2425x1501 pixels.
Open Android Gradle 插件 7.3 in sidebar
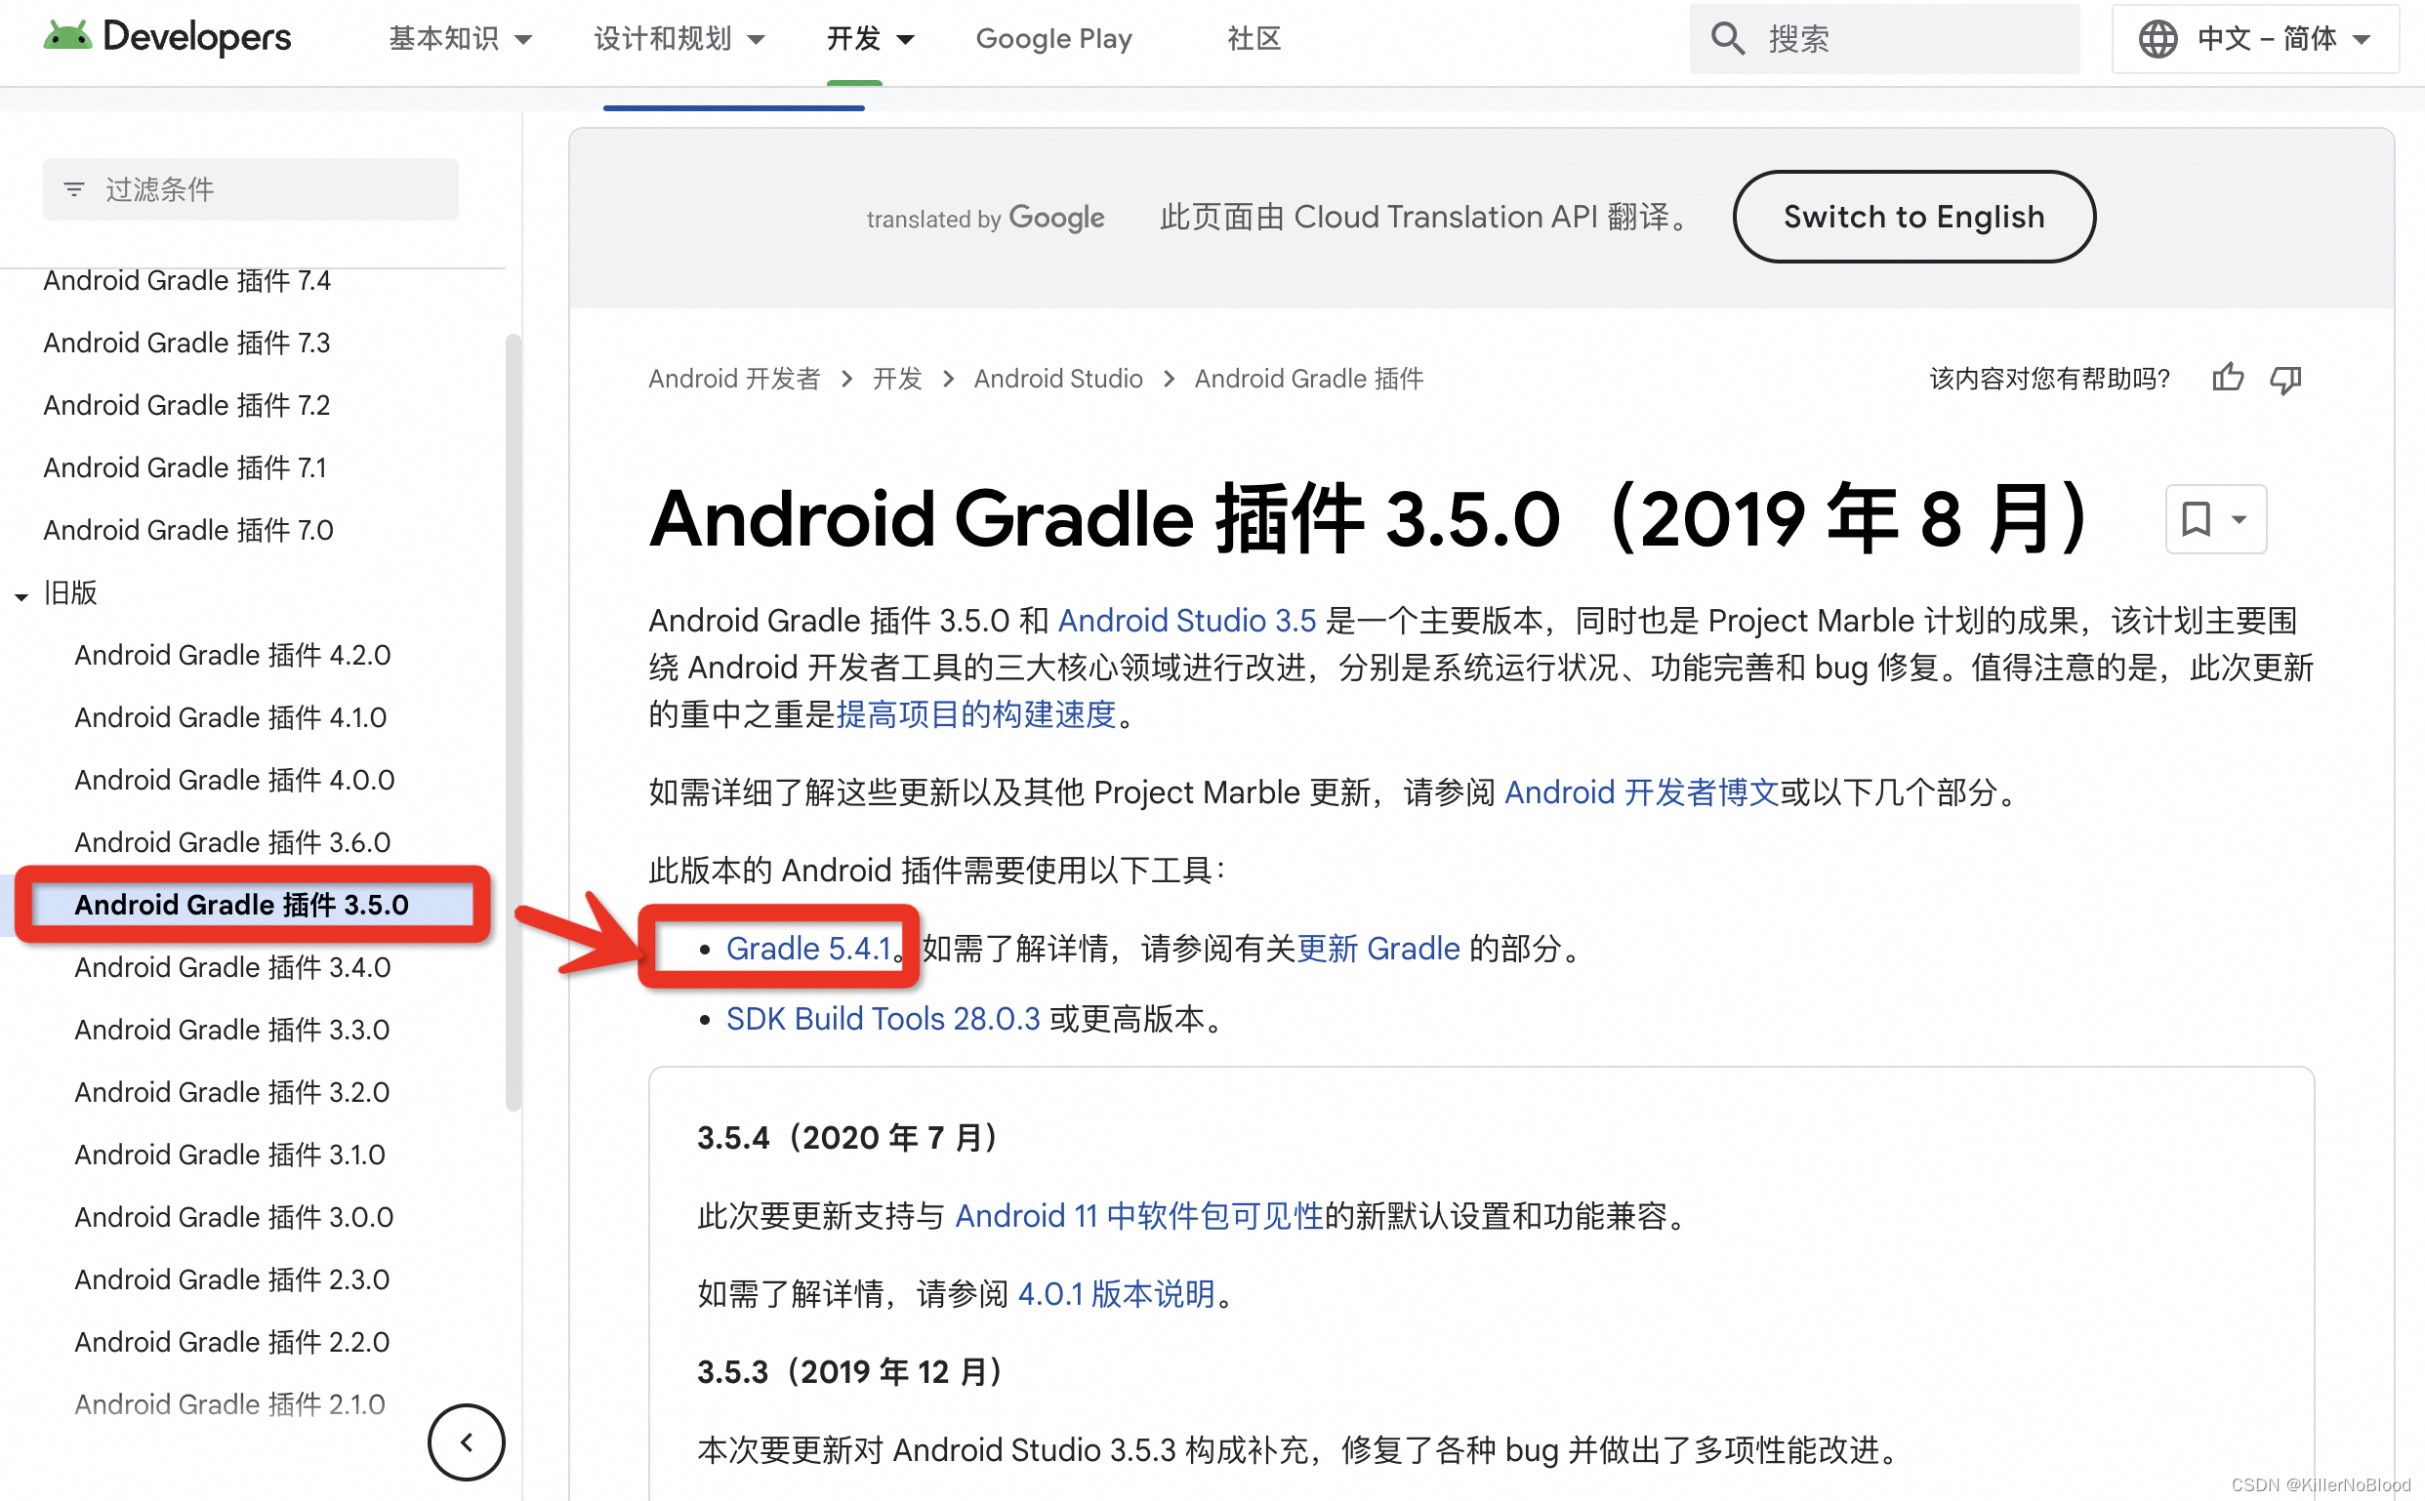click(x=186, y=343)
